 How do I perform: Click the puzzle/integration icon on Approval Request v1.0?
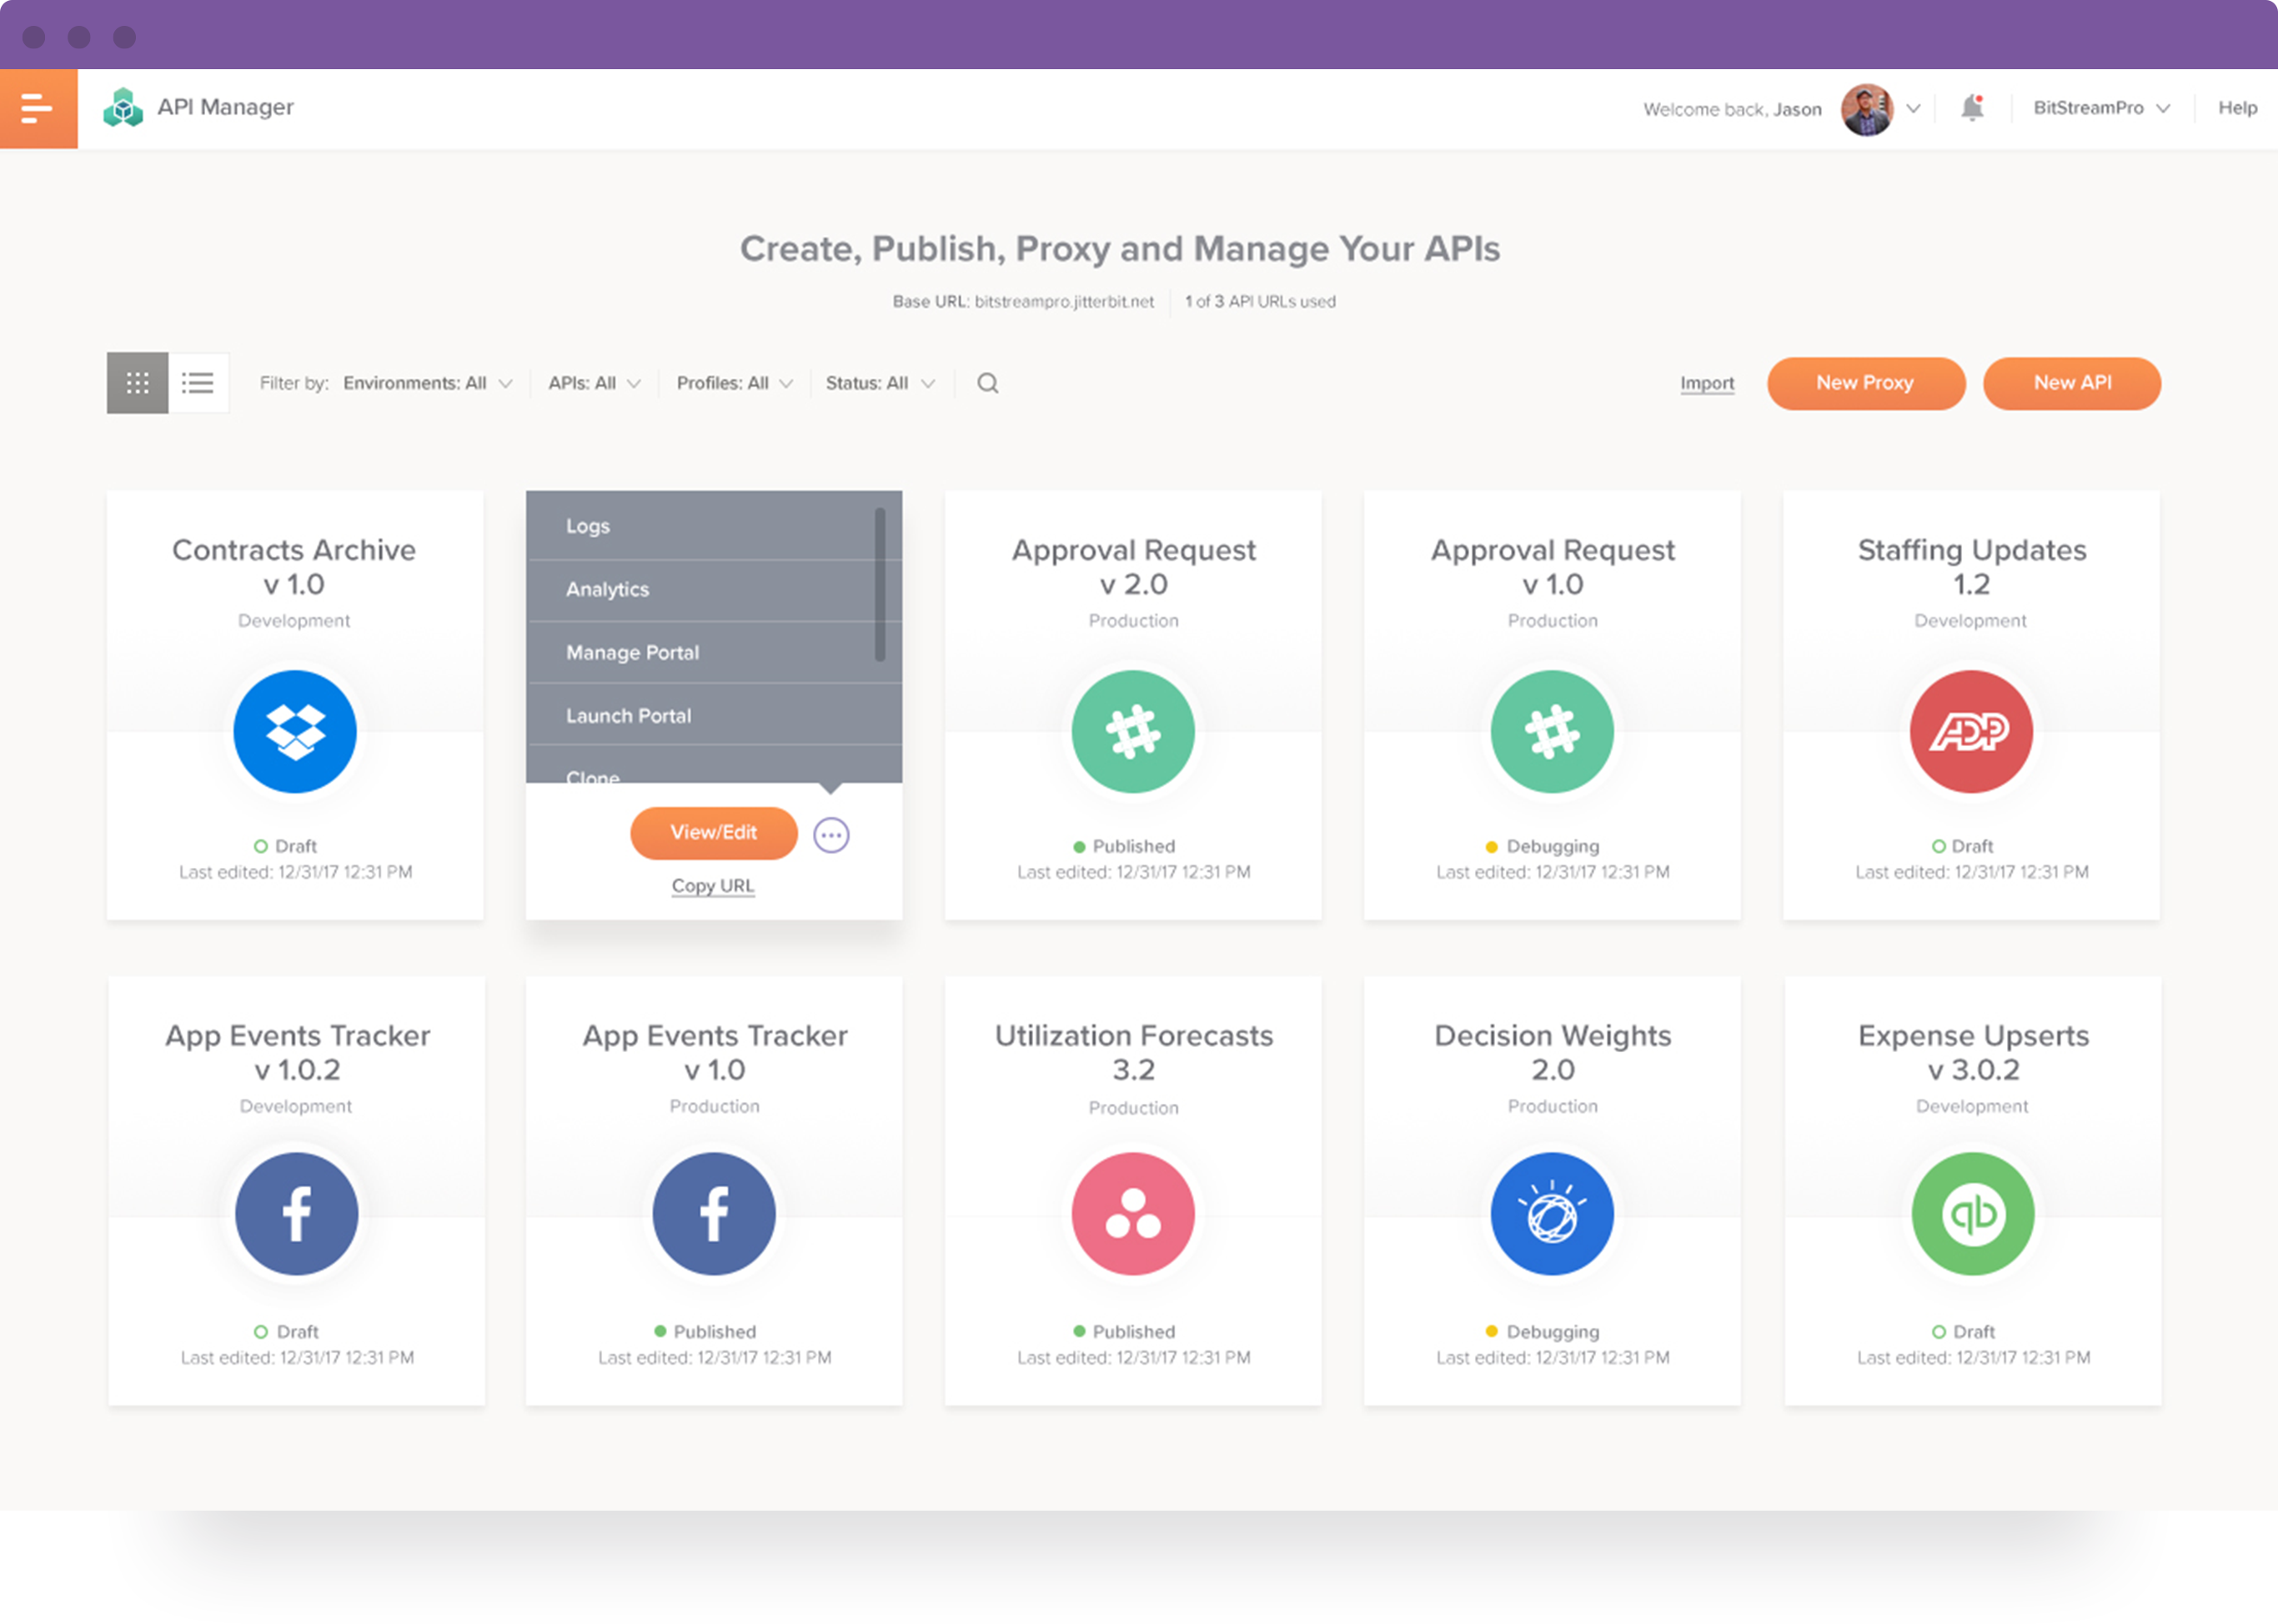click(x=1550, y=728)
